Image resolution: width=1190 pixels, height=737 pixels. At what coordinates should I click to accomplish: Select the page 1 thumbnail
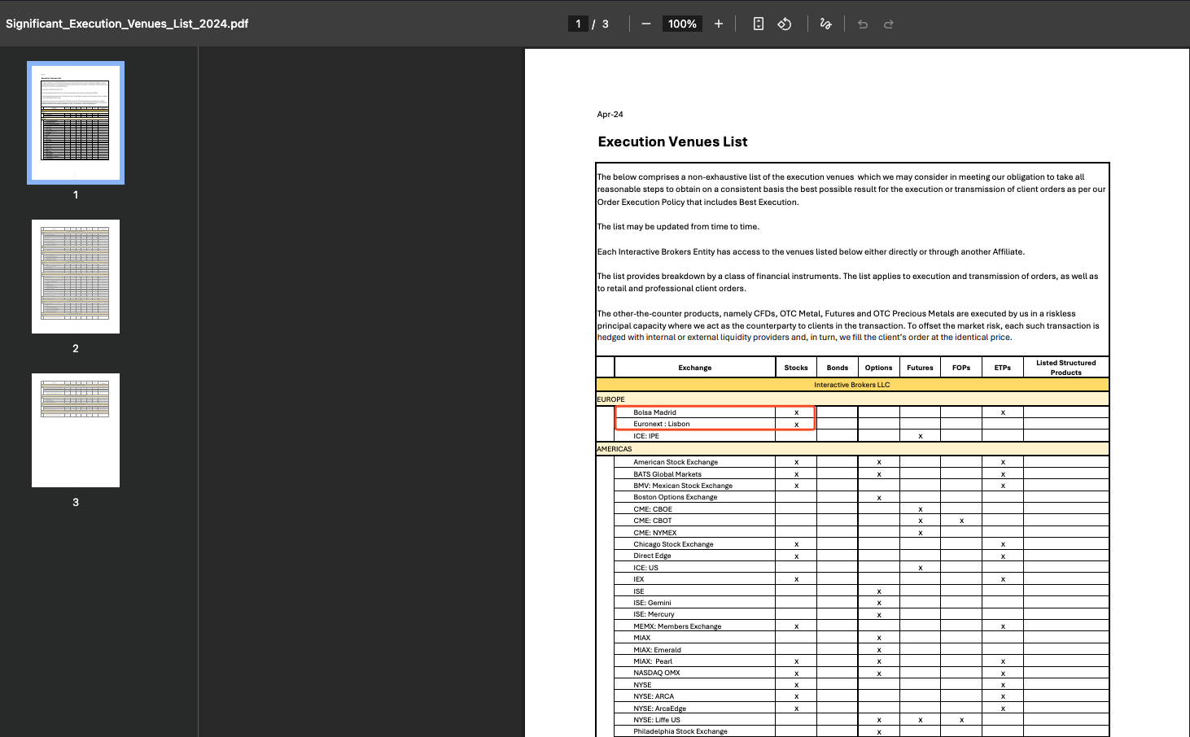[76, 123]
